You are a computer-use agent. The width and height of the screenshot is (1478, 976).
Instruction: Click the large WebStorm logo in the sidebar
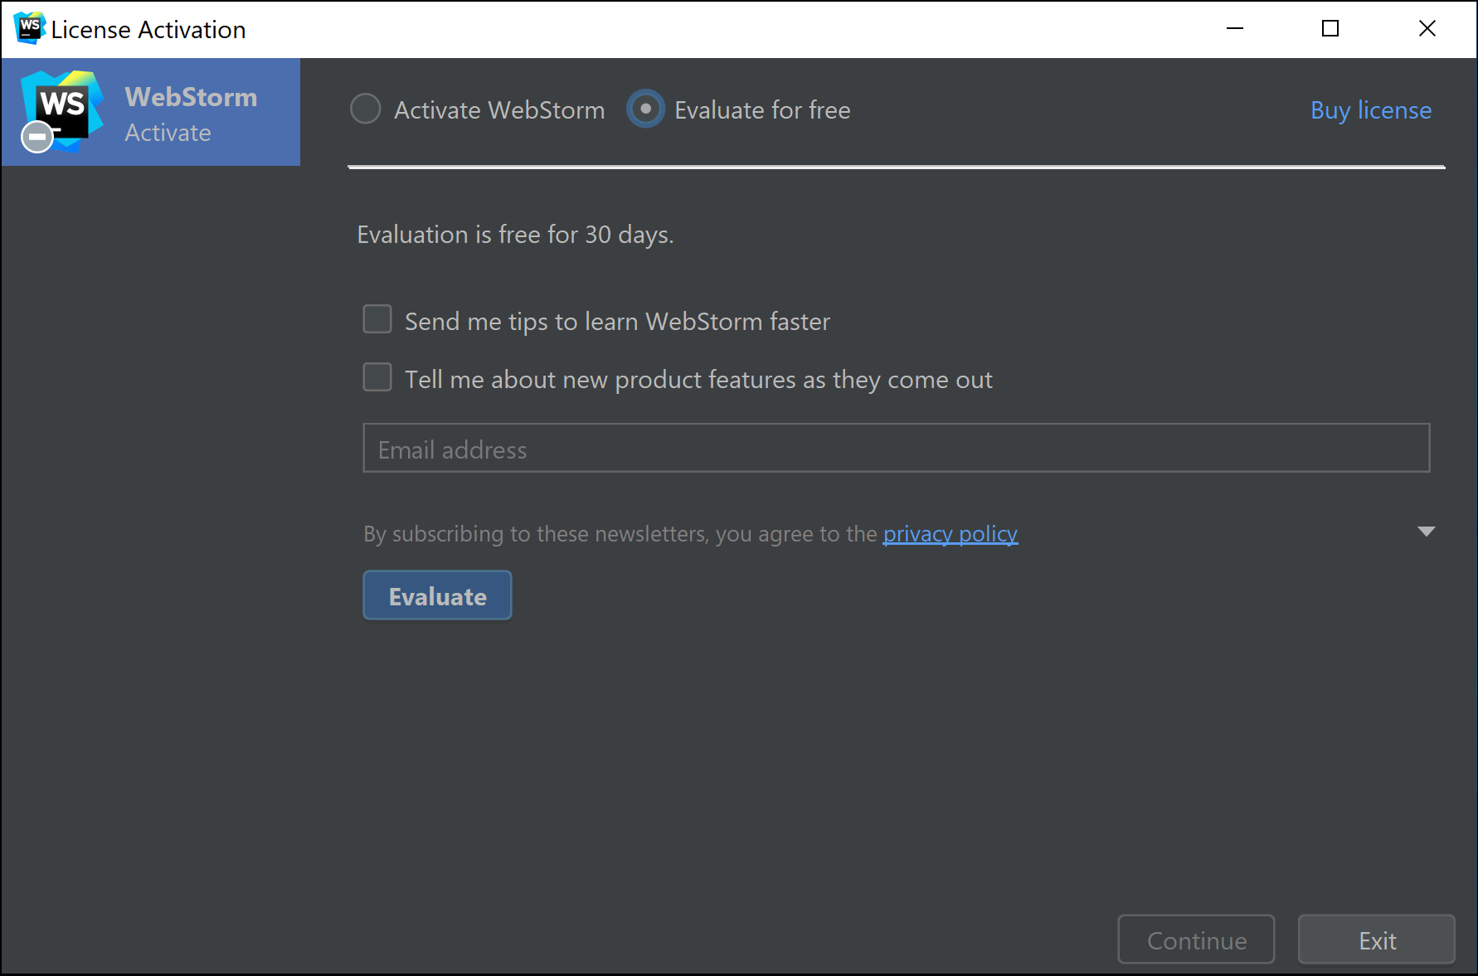click(x=64, y=108)
